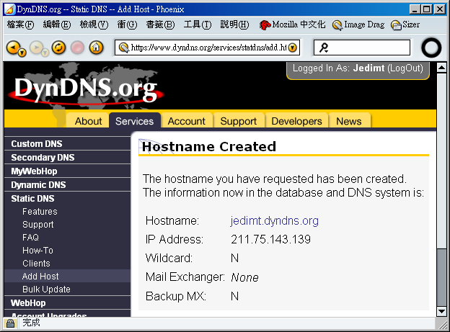Screen dimensions: 450x332
Task: Click the Stop loading button
Action: 77,48
